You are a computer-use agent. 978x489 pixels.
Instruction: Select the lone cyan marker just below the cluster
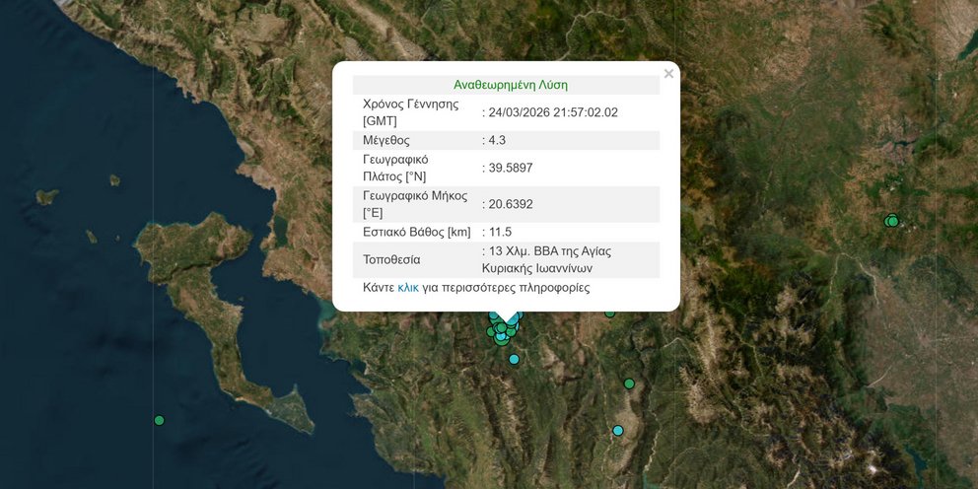(514, 360)
